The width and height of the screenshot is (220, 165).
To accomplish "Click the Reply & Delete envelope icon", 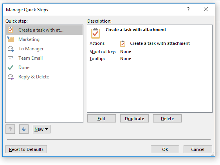I will point(11,77).
